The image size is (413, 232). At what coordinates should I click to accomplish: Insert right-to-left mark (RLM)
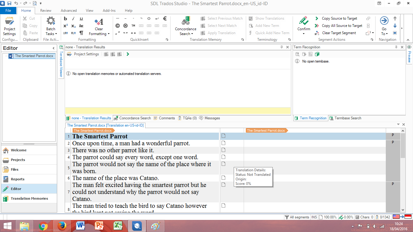tap(73, 33)
